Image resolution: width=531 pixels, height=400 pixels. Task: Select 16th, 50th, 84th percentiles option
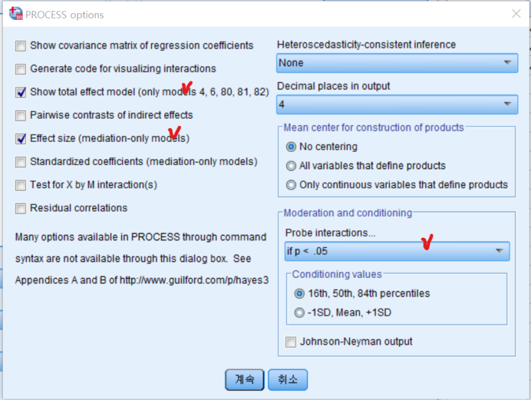[299, 293]
